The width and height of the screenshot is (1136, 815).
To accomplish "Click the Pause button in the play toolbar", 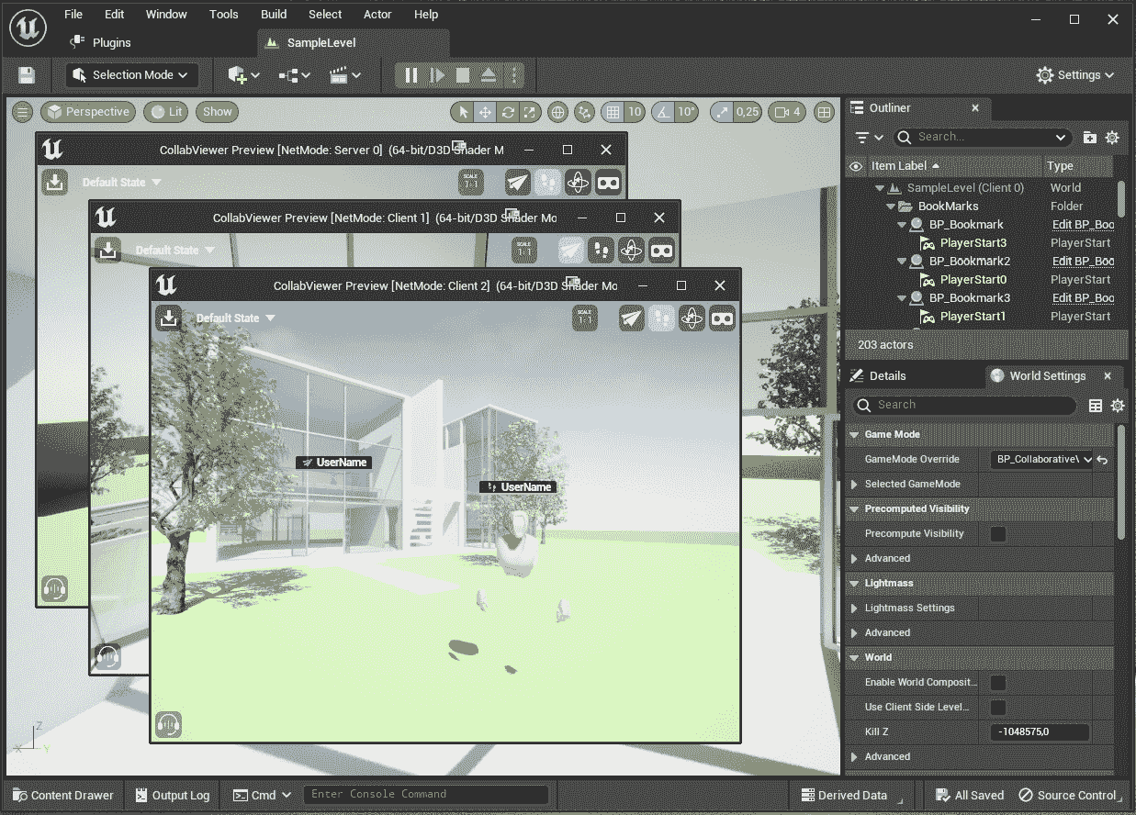I will (411, 75).
